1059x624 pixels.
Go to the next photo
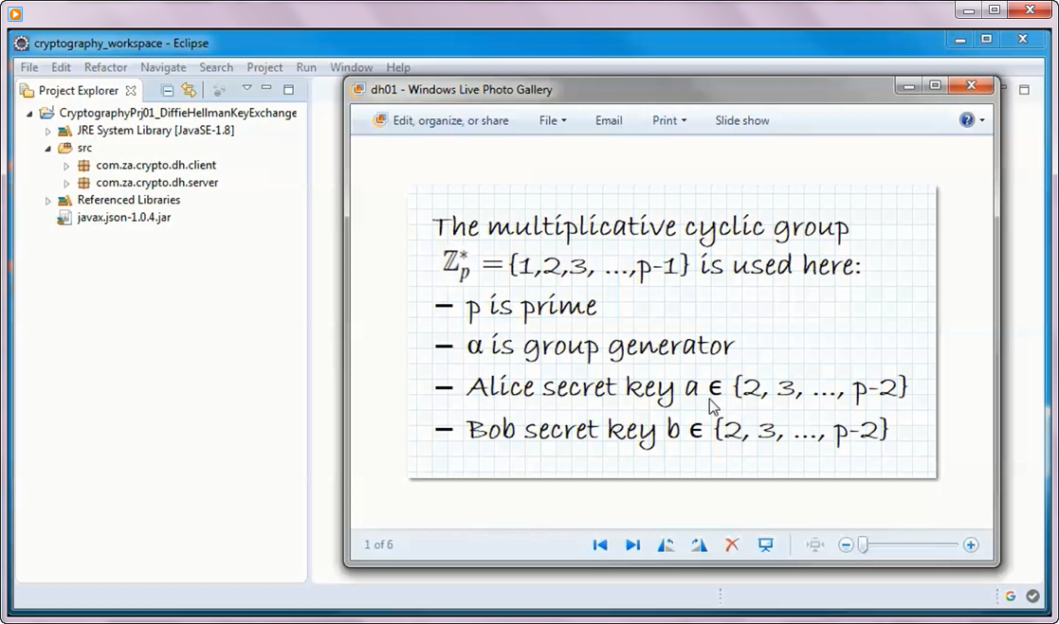(633, 544)
